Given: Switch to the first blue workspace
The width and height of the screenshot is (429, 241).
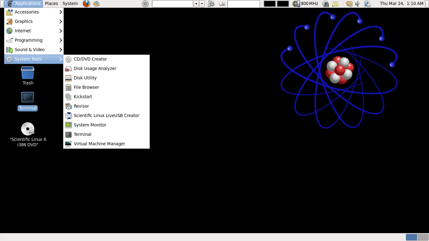Looking at the screenshot, I should pos(411,237).
